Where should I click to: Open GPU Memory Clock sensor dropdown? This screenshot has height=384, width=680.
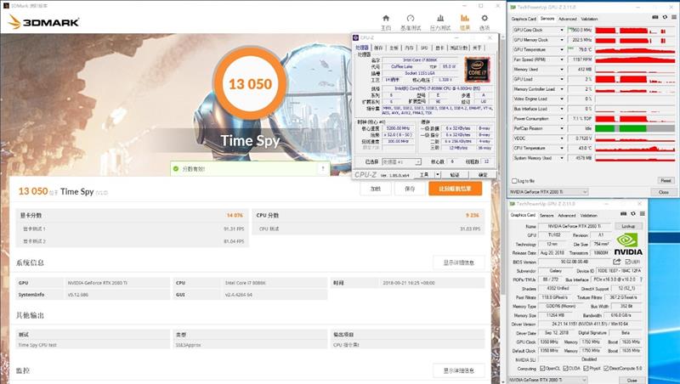tap(562, 40)
